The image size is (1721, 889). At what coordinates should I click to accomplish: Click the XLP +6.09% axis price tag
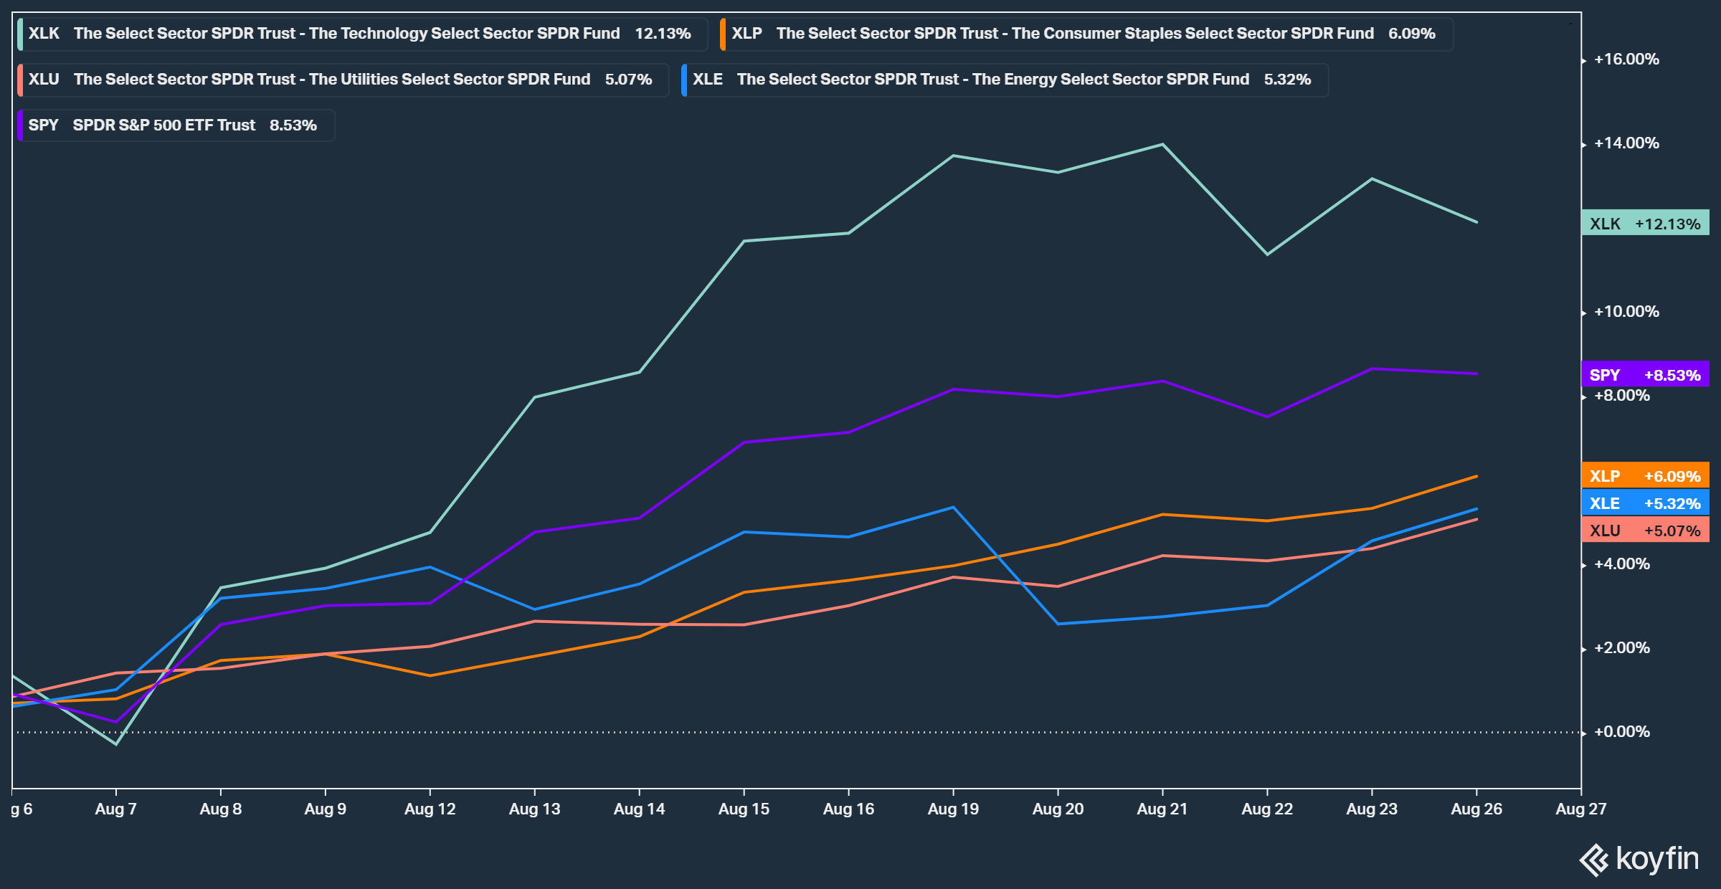(1645, 476)
